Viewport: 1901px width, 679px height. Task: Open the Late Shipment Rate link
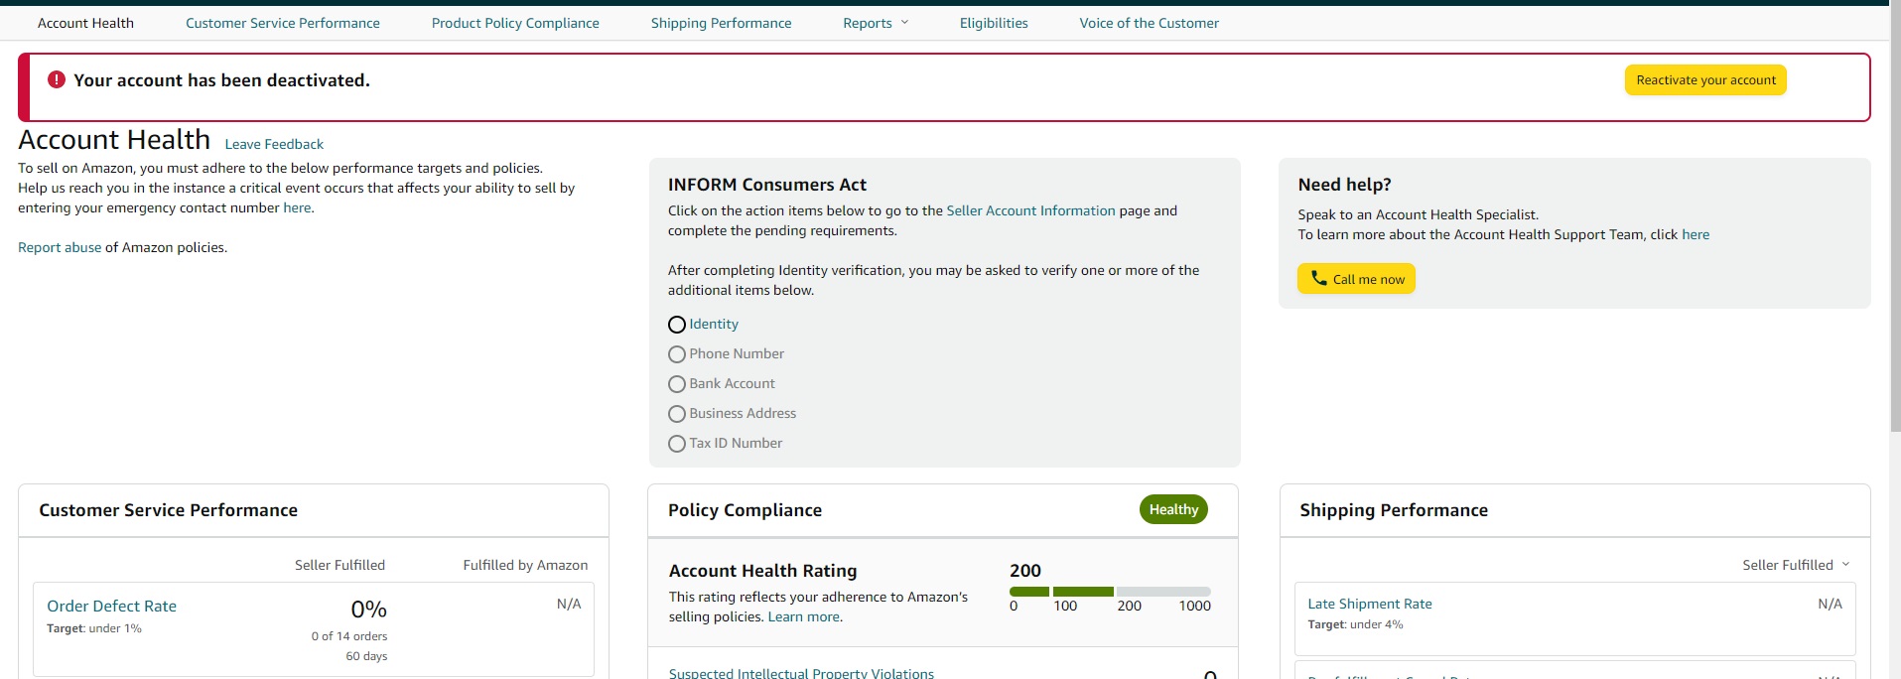(1370, 604)
